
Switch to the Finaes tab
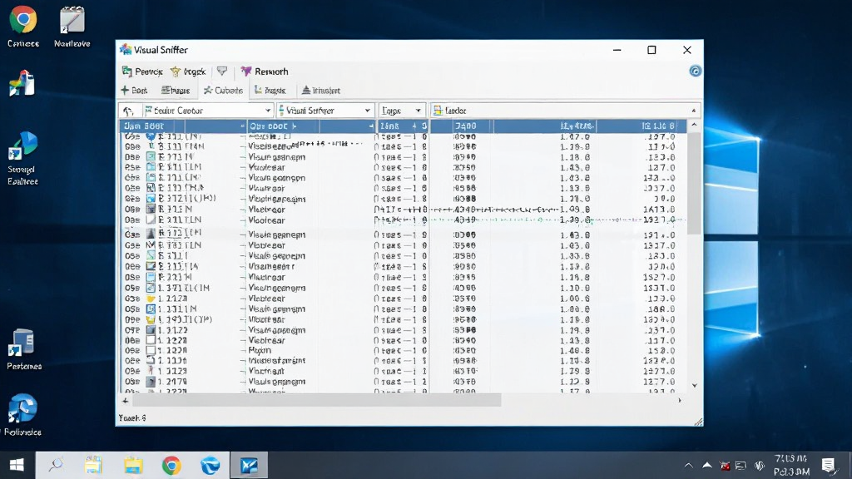click(x=176, y=90)
